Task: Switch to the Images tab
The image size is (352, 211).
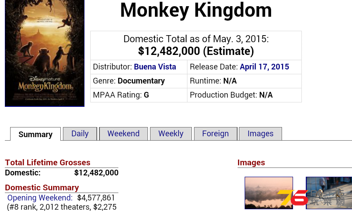Action: [260, 134]
